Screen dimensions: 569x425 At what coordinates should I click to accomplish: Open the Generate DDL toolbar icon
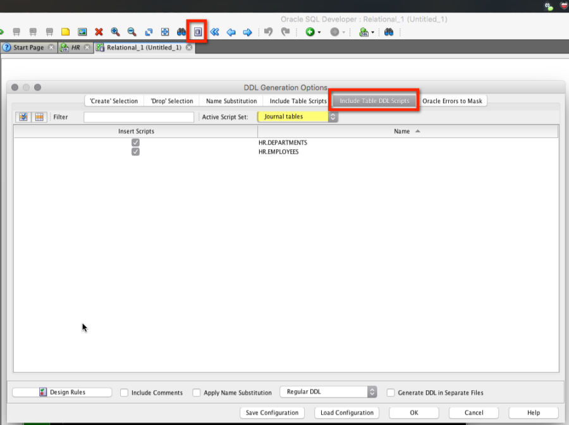(197, 32)
